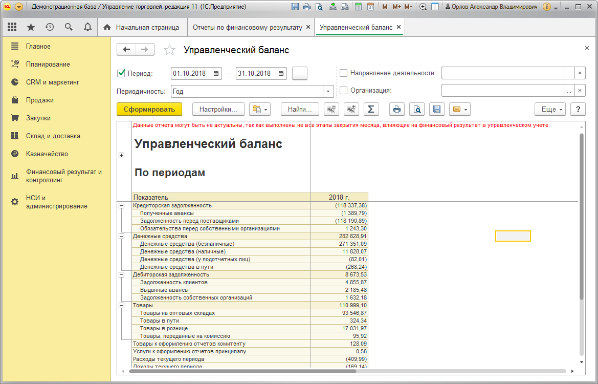
Task: Open the calculator icon in title bar
Action: click(x=358, y=7)
